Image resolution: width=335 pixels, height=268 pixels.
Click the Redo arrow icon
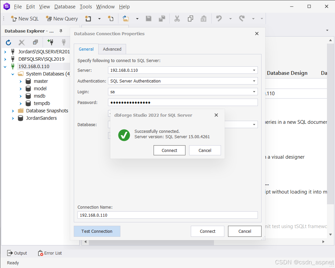242,18
